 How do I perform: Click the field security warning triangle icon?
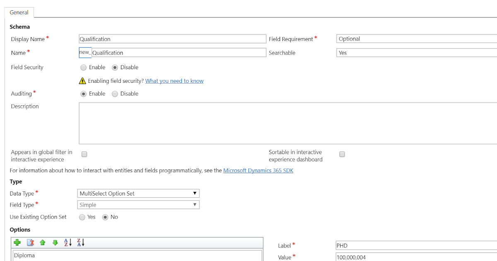pos(82,80)
